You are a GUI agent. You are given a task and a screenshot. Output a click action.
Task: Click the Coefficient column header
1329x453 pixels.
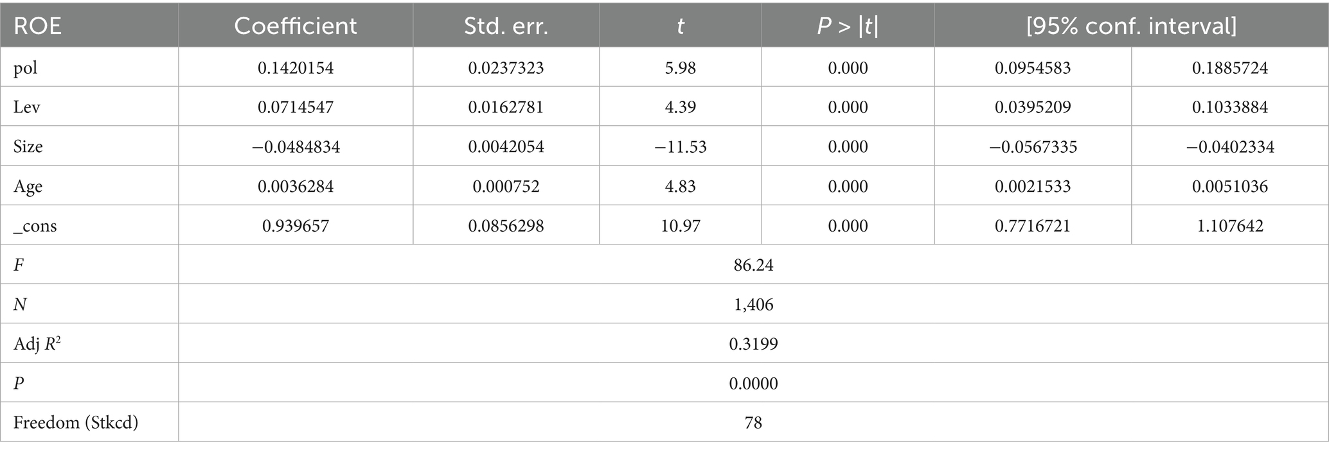click(x=295, y=26)
